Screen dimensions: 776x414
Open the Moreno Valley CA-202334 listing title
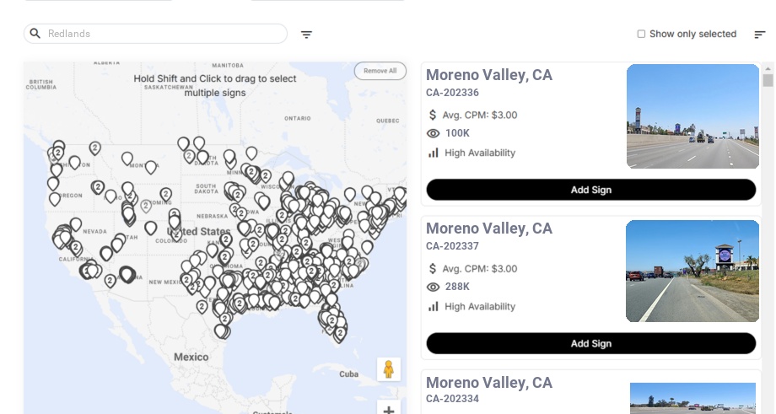(488, 383)
